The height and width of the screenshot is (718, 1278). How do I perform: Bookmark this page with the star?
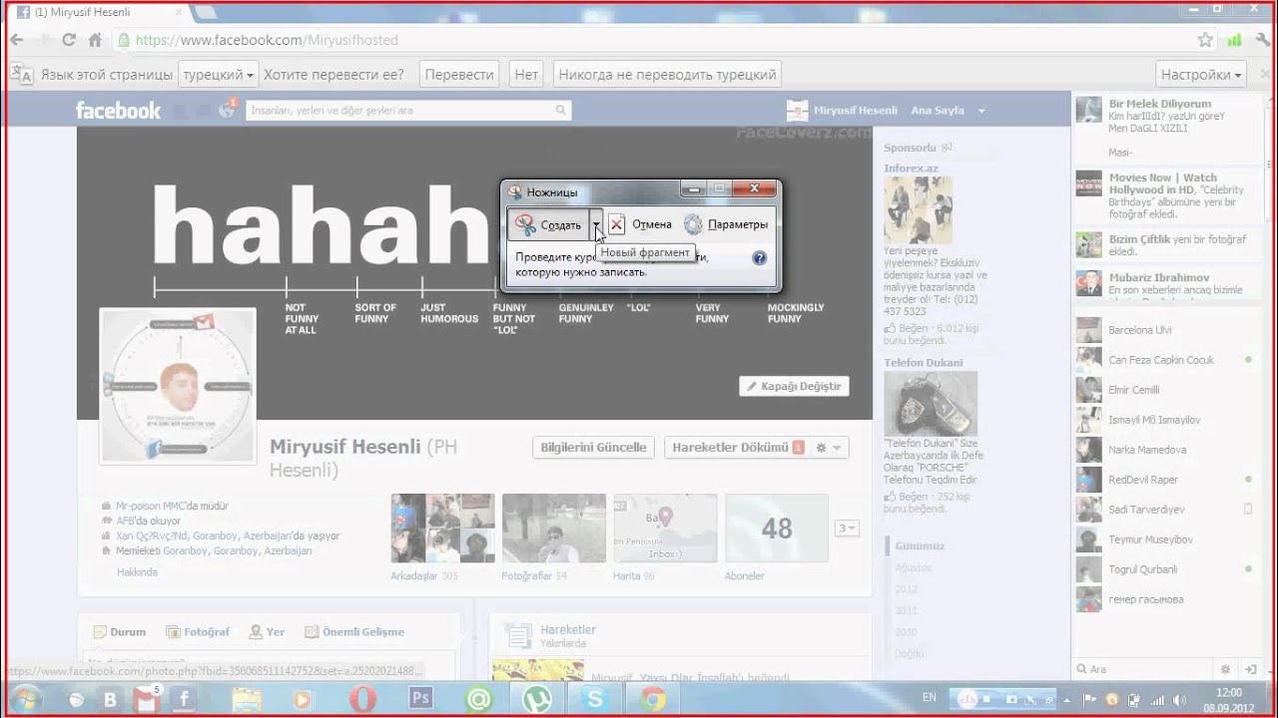point(1205,40)
